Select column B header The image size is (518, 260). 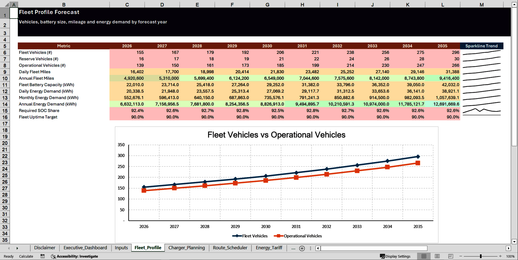(64, 5)
